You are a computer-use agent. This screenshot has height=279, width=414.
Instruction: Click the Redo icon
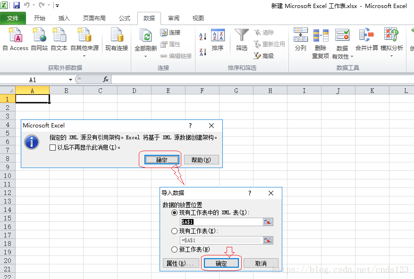click(42, 5)
